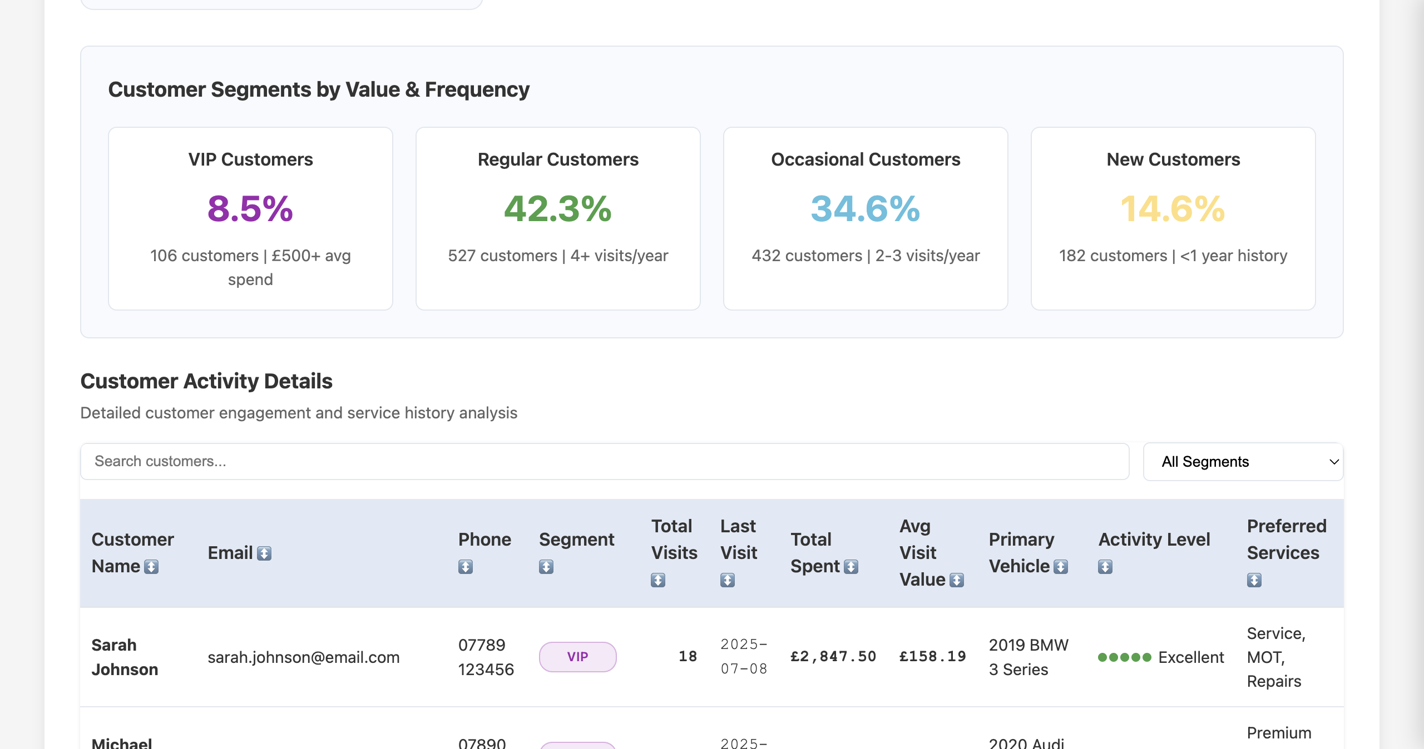Sort by Total Visits
The image size is (1424, 749).
[659, 581]
